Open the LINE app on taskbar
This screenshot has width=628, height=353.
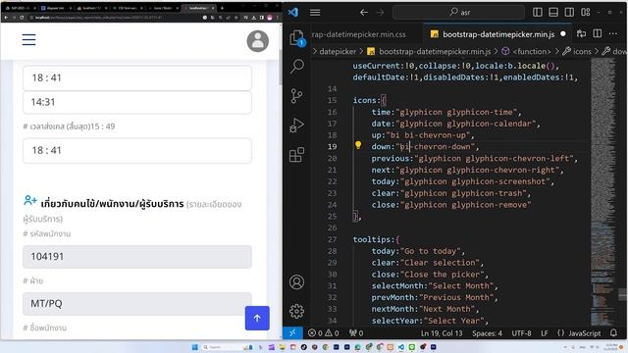tap(412, 347)
